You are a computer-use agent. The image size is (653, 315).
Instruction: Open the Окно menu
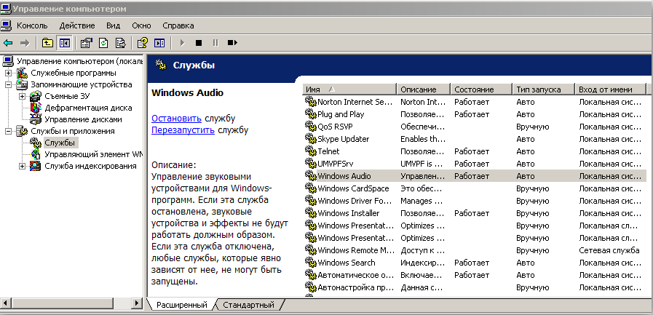point(141,25)
